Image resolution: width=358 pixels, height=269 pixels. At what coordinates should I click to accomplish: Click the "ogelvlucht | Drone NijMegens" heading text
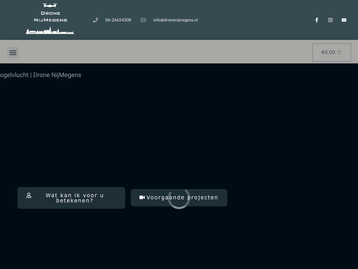[41, 75]
